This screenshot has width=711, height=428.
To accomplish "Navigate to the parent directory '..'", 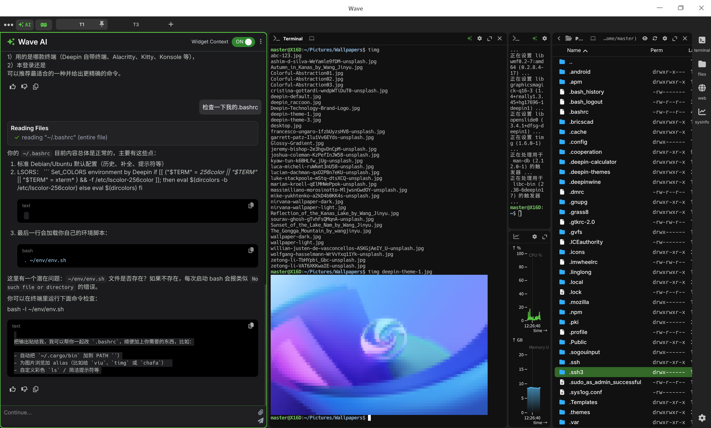I will click(x=623, y=62).
